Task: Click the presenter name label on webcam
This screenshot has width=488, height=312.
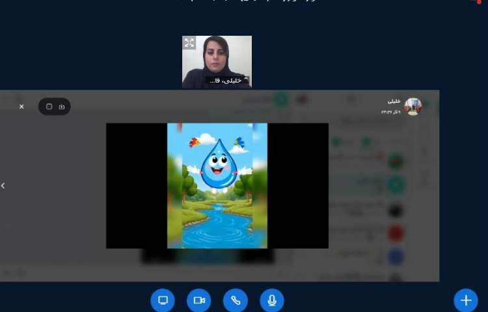Action: [x=227, y=81]
